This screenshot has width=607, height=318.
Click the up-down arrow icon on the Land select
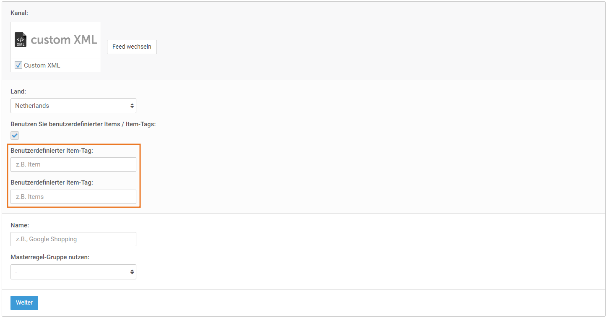(x=132, y=106)
